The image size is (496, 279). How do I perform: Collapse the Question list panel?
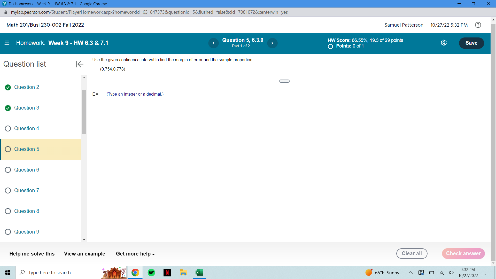tap(80, 64)
